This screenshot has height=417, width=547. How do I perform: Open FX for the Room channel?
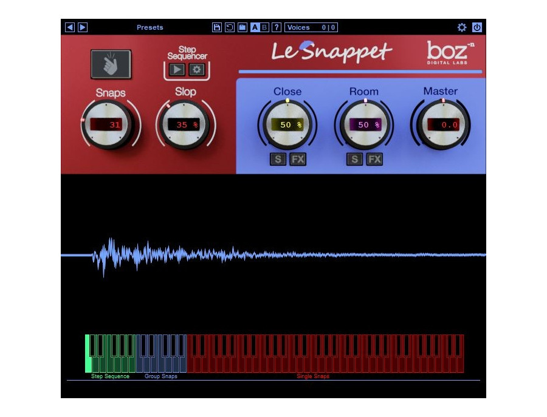click(374, 159)
